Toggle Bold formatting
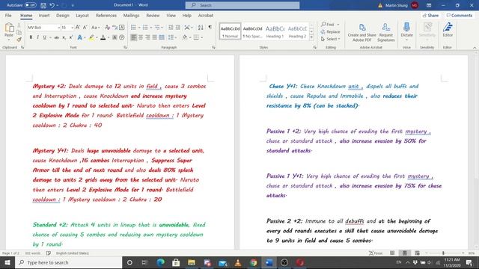 (x=31, y=37)
